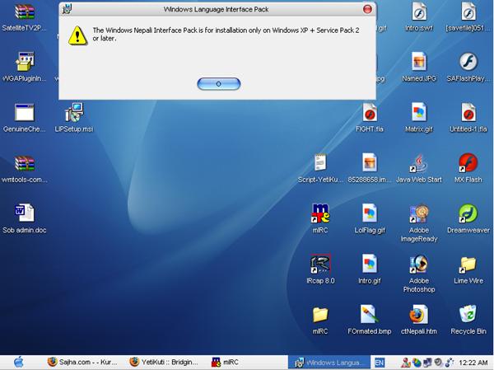Image resolution: width=494 pixels, height=370 pixels.
Task: Select the IRcap 8.0 icon
Action: pos(320,264)
